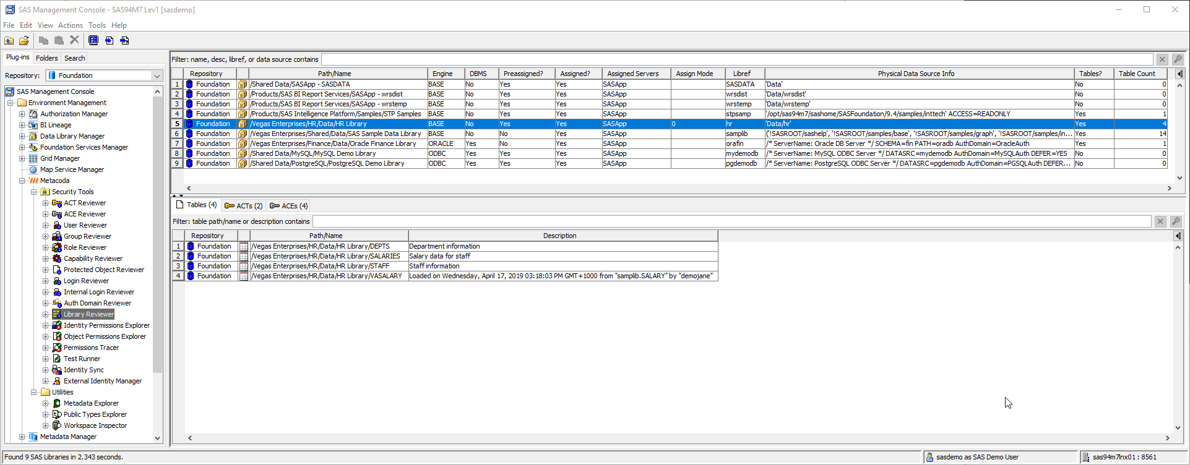The width and height of the screenshot is (1190, 465).
Task: Open the Tools menu
Action: 97,25
